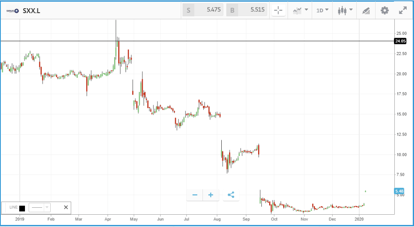The image size is (414, 227).
Task: Open the line style dropdown
Action: (40, 207)
